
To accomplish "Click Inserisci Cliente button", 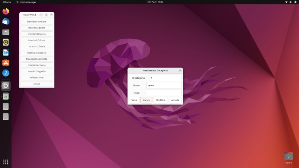I will 37,46.
